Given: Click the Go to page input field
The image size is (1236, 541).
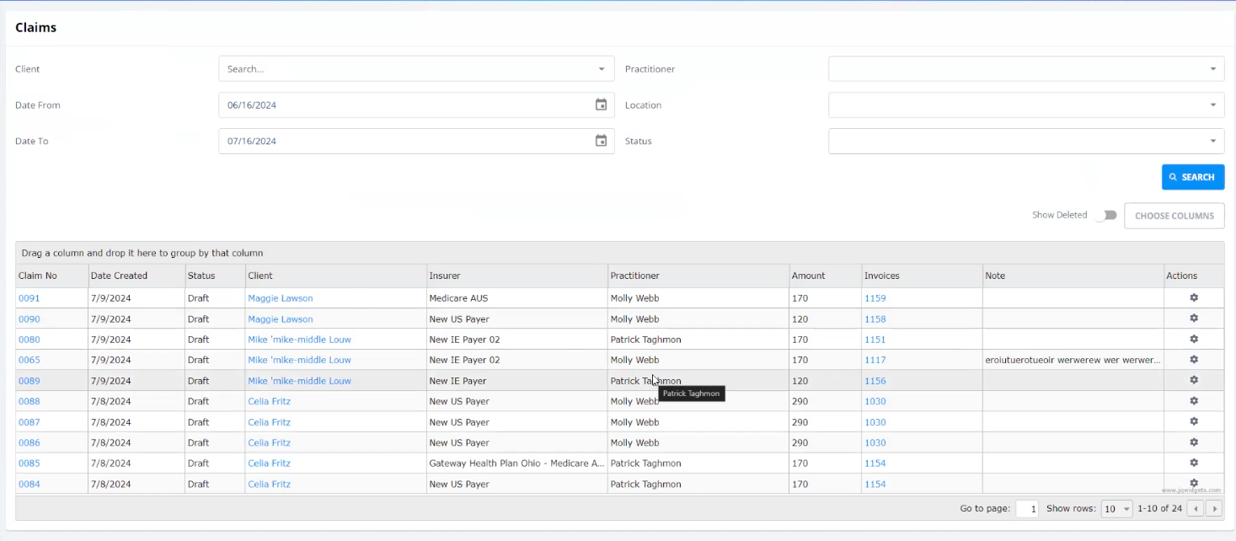Looking at the screenshot, I should point(1026,509).
